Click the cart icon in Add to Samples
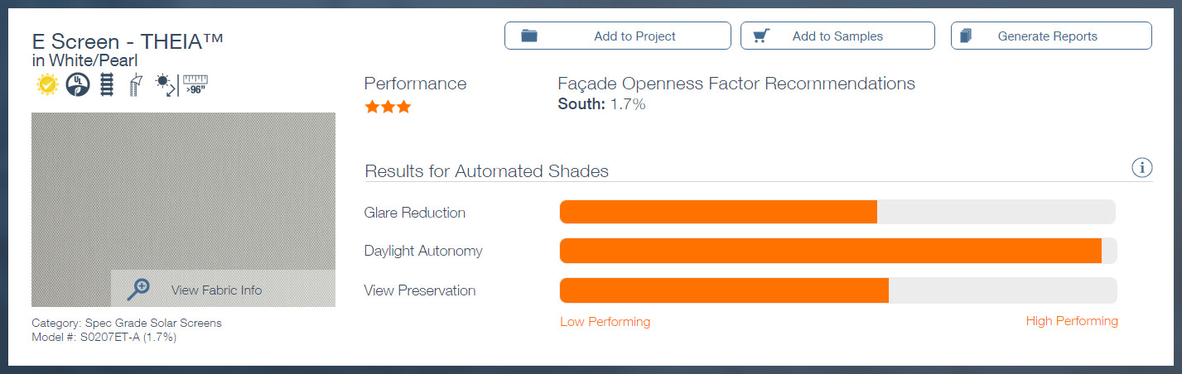This screenshot has width=1182, height=374. point(761,36)
